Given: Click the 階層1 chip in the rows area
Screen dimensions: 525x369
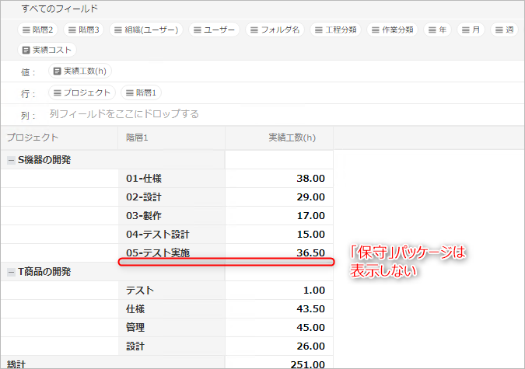Looking at the screenshot, I should coord(141,92).
